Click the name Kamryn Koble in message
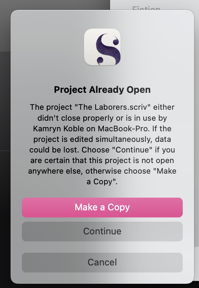Viewport: 199px width, 288px height. pyautogui.click(x=58, y=128)
